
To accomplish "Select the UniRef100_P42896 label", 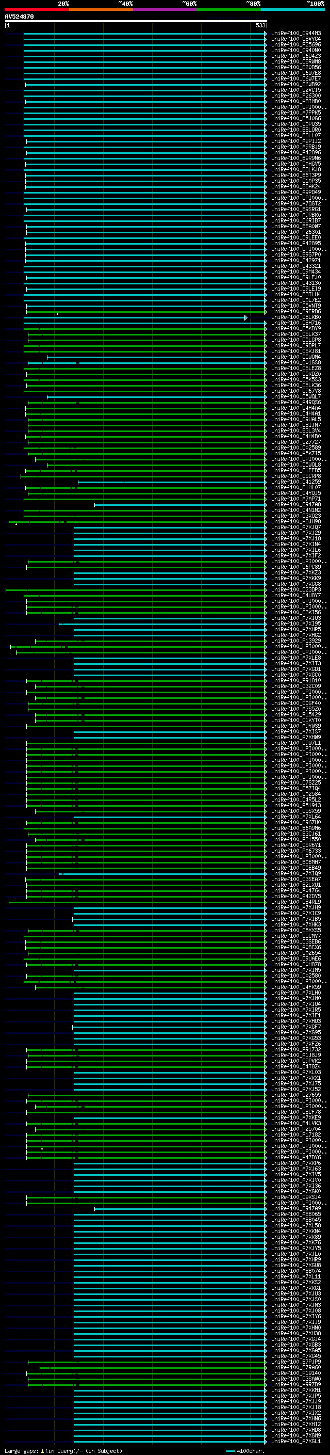I will (296, 152).
